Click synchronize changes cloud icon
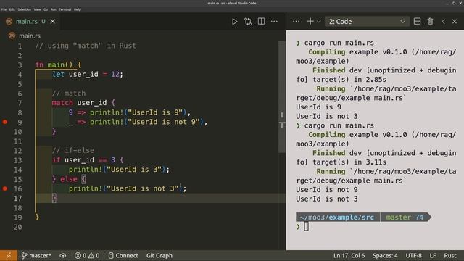Viewport: 464px width, 261px height. pyautogui.click(x=63, y=255)
